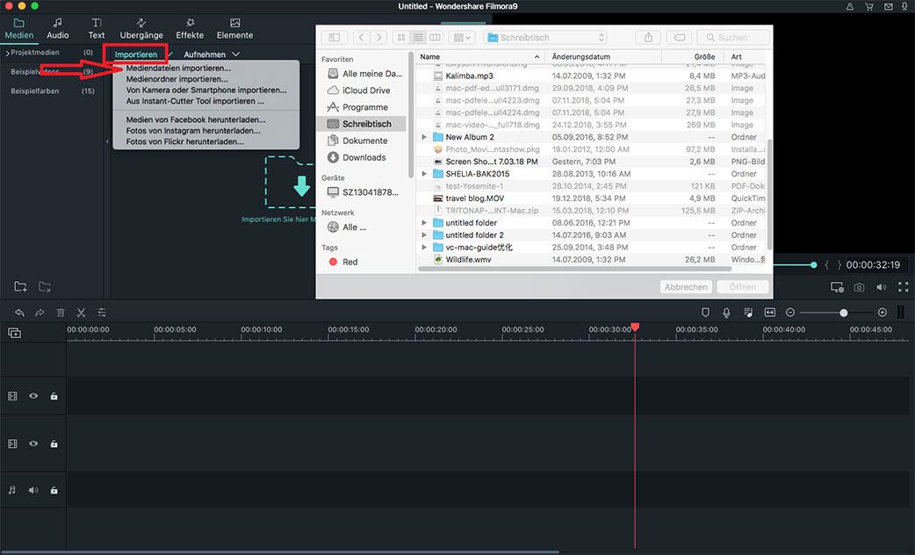This screenshot has width=915, height=555.
Task: Pick Von Kamera oder Smartphone importieren
Action: (206, 90)
